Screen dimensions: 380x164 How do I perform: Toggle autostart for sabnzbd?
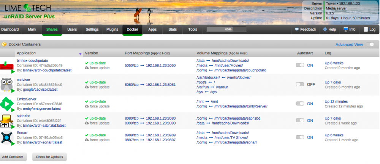[x=300, y=120]
